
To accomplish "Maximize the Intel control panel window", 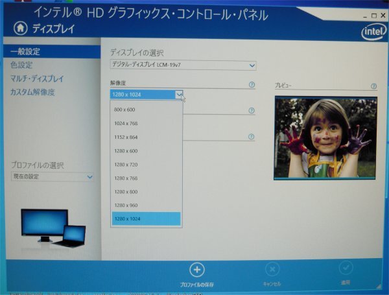I will (x=374, y=16).
